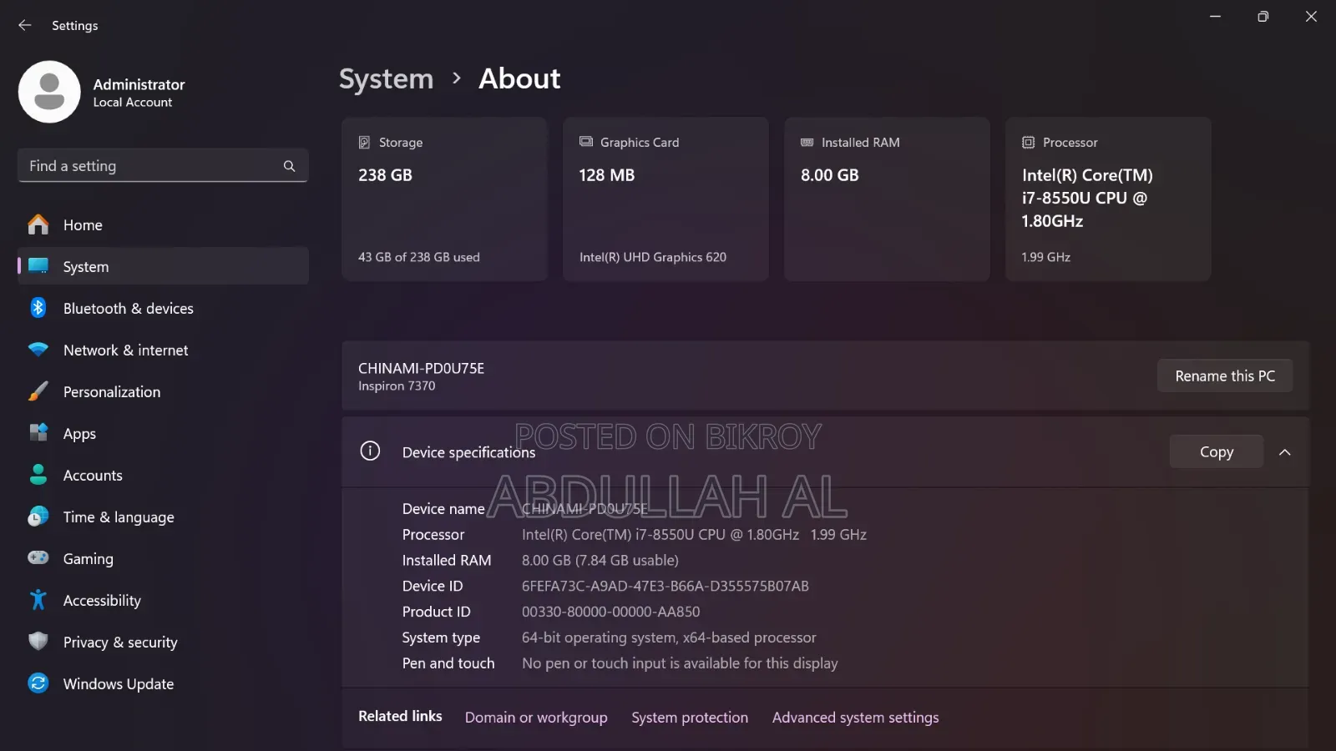This screenshot has height=751, width=1336.
Task: Click the Processor info card
Action: (1108, 199)
